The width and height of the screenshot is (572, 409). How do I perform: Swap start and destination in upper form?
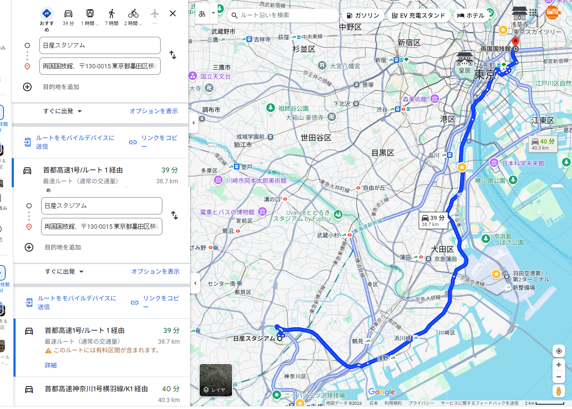pyautogui.click(x=173, y=55)
